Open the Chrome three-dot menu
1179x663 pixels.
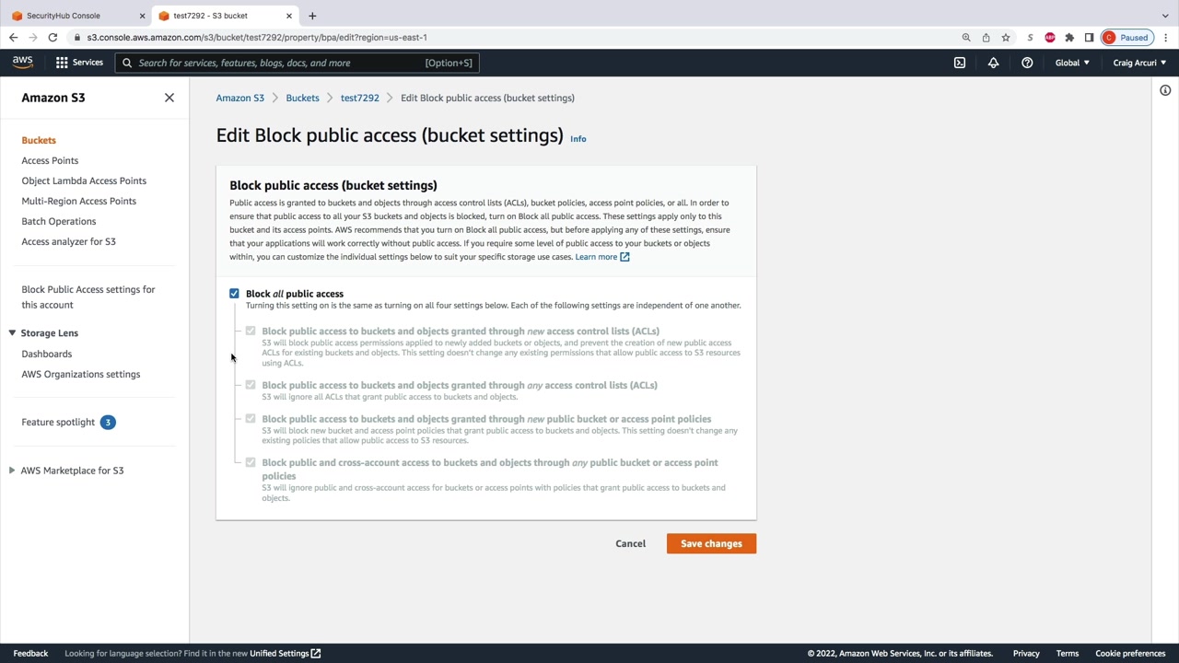(1165, 38)
